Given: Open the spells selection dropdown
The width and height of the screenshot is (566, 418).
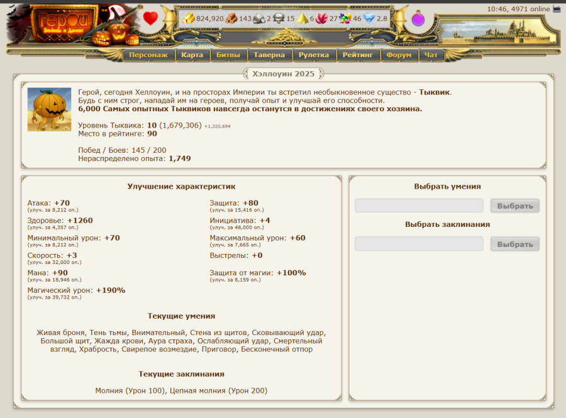Looking at the screenshot, I should tap(419, 244).
